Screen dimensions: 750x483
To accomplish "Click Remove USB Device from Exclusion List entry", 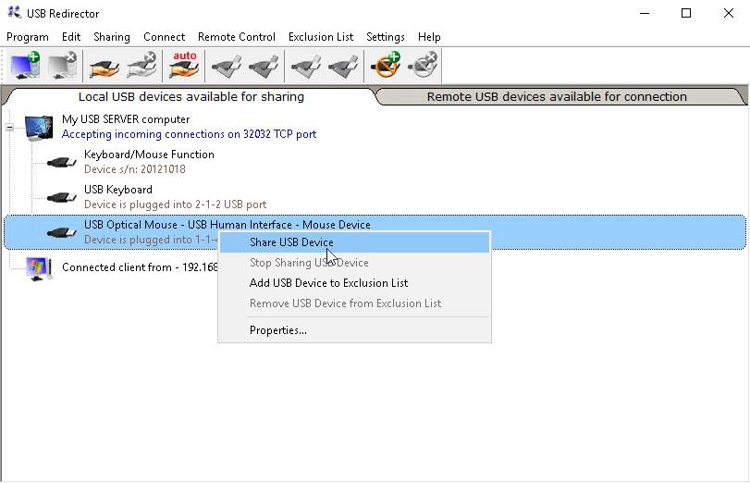I will tap(354, 303).
